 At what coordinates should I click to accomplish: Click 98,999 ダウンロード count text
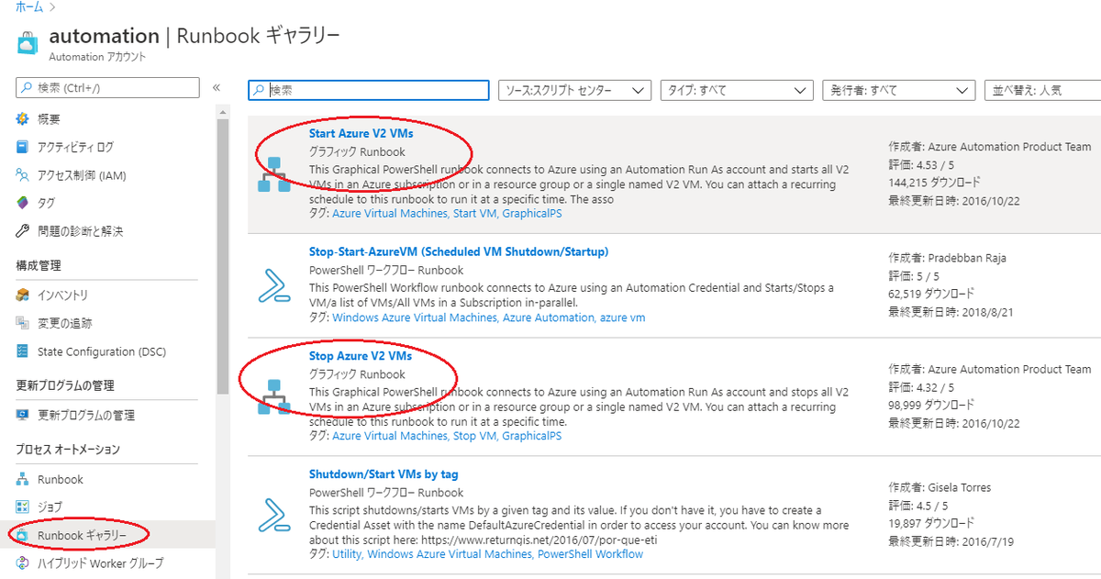point(931,405)
